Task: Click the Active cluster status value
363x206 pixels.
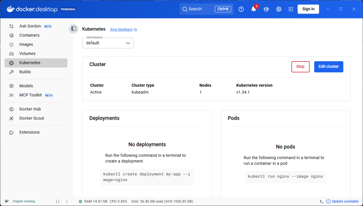Action: 96,92
